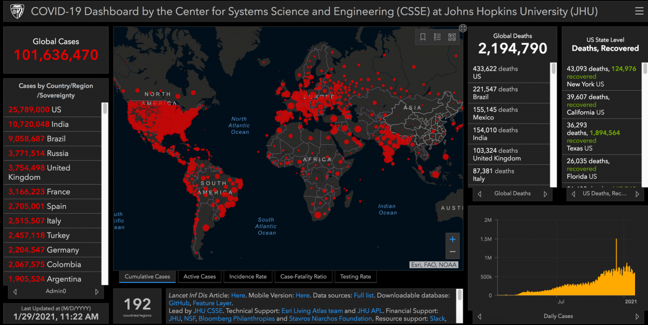Select the California US state row
The width and height of the screenshot is (648, 325).
(x=601, y=105)
